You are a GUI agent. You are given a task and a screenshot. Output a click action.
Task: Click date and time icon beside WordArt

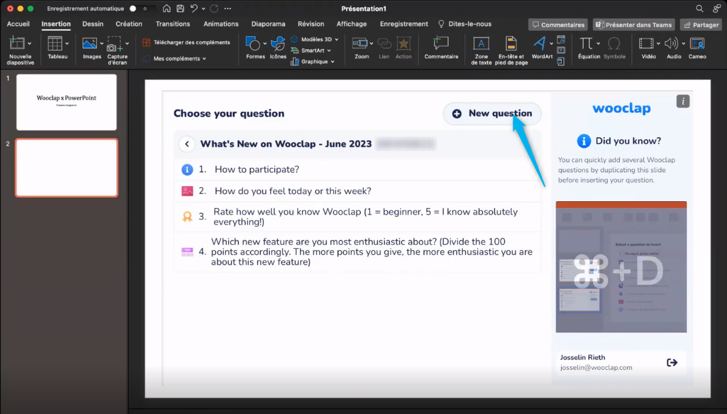(561, 39)
